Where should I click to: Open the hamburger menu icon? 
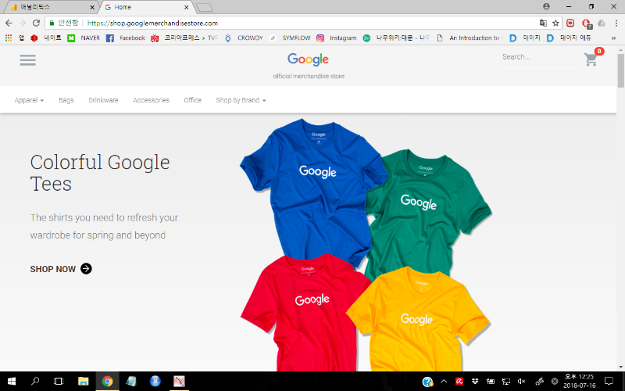click(x=27, y=60)
